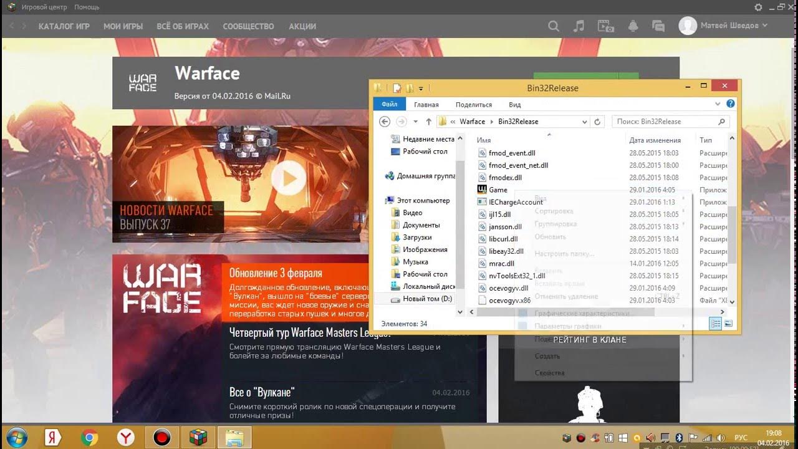The width and height of the screenshot is (798, 449).
Task: Click Properties icon in Explorer title bar
Action: point(397,88)
